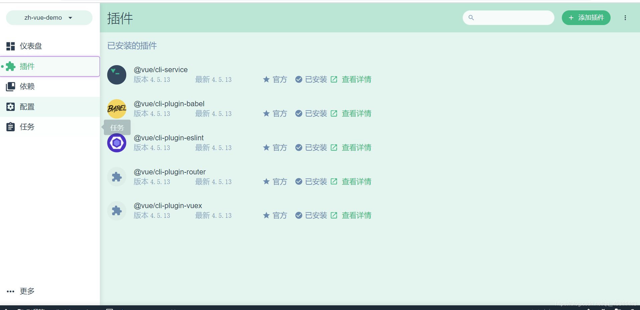Screen dimensions: 640x310
Task: Click the 添加插件 add plugin button
Action: click(586, 18)
